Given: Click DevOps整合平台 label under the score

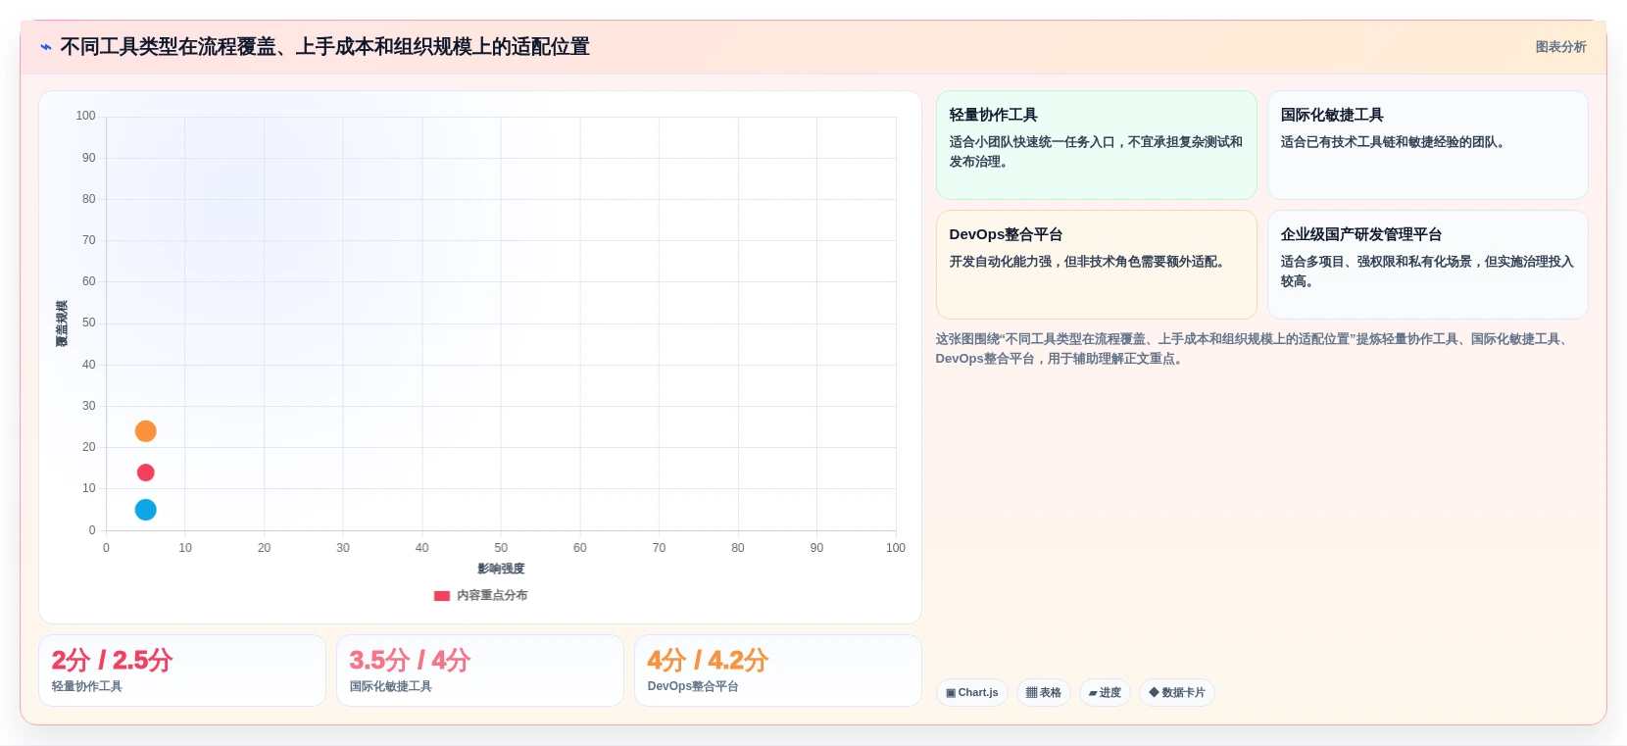Looking at the screenshot, I should pyautogui.click(x=693, y=686).
